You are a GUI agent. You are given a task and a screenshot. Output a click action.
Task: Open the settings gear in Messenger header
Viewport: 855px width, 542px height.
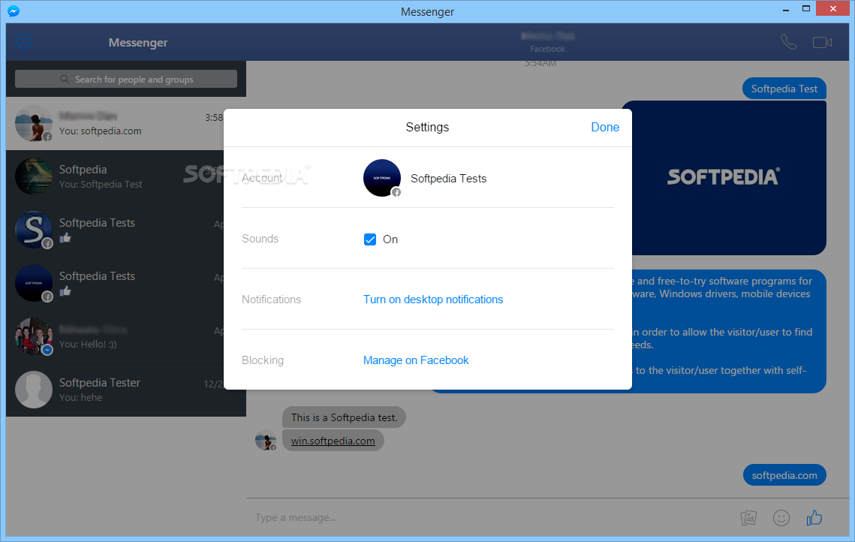[24, 41]
